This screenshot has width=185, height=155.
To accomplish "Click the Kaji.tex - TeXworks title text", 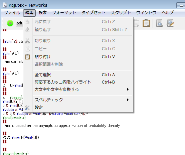I will (x=28, y=5).
